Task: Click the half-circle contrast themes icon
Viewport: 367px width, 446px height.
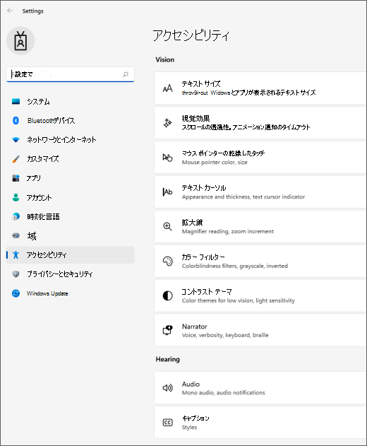Action: point(167,296)
